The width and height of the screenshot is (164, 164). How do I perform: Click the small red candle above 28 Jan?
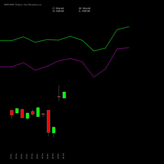(33, 113)
